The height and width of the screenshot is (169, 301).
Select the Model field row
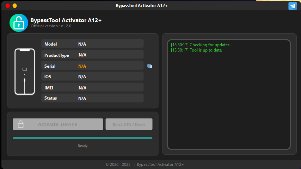coord(92,44)
